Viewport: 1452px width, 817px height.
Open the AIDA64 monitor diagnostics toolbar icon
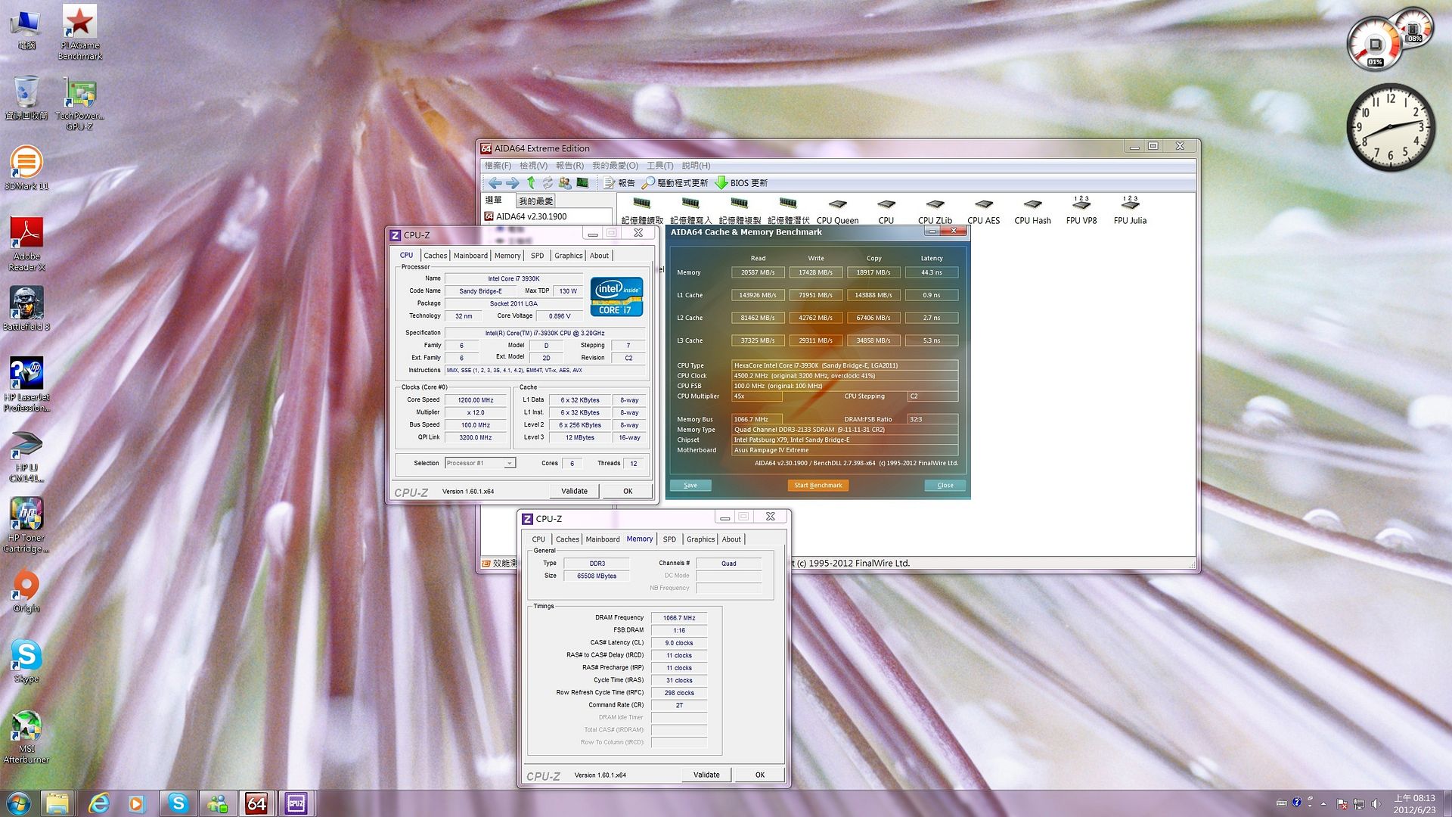[582, 183]
